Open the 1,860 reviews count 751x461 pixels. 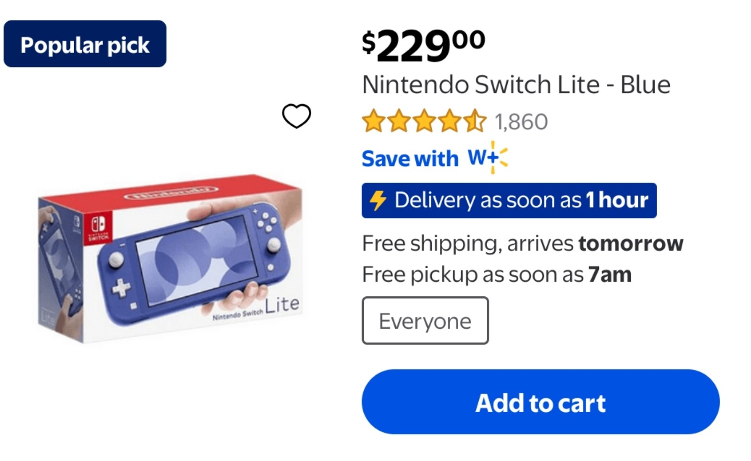point(521,122)
